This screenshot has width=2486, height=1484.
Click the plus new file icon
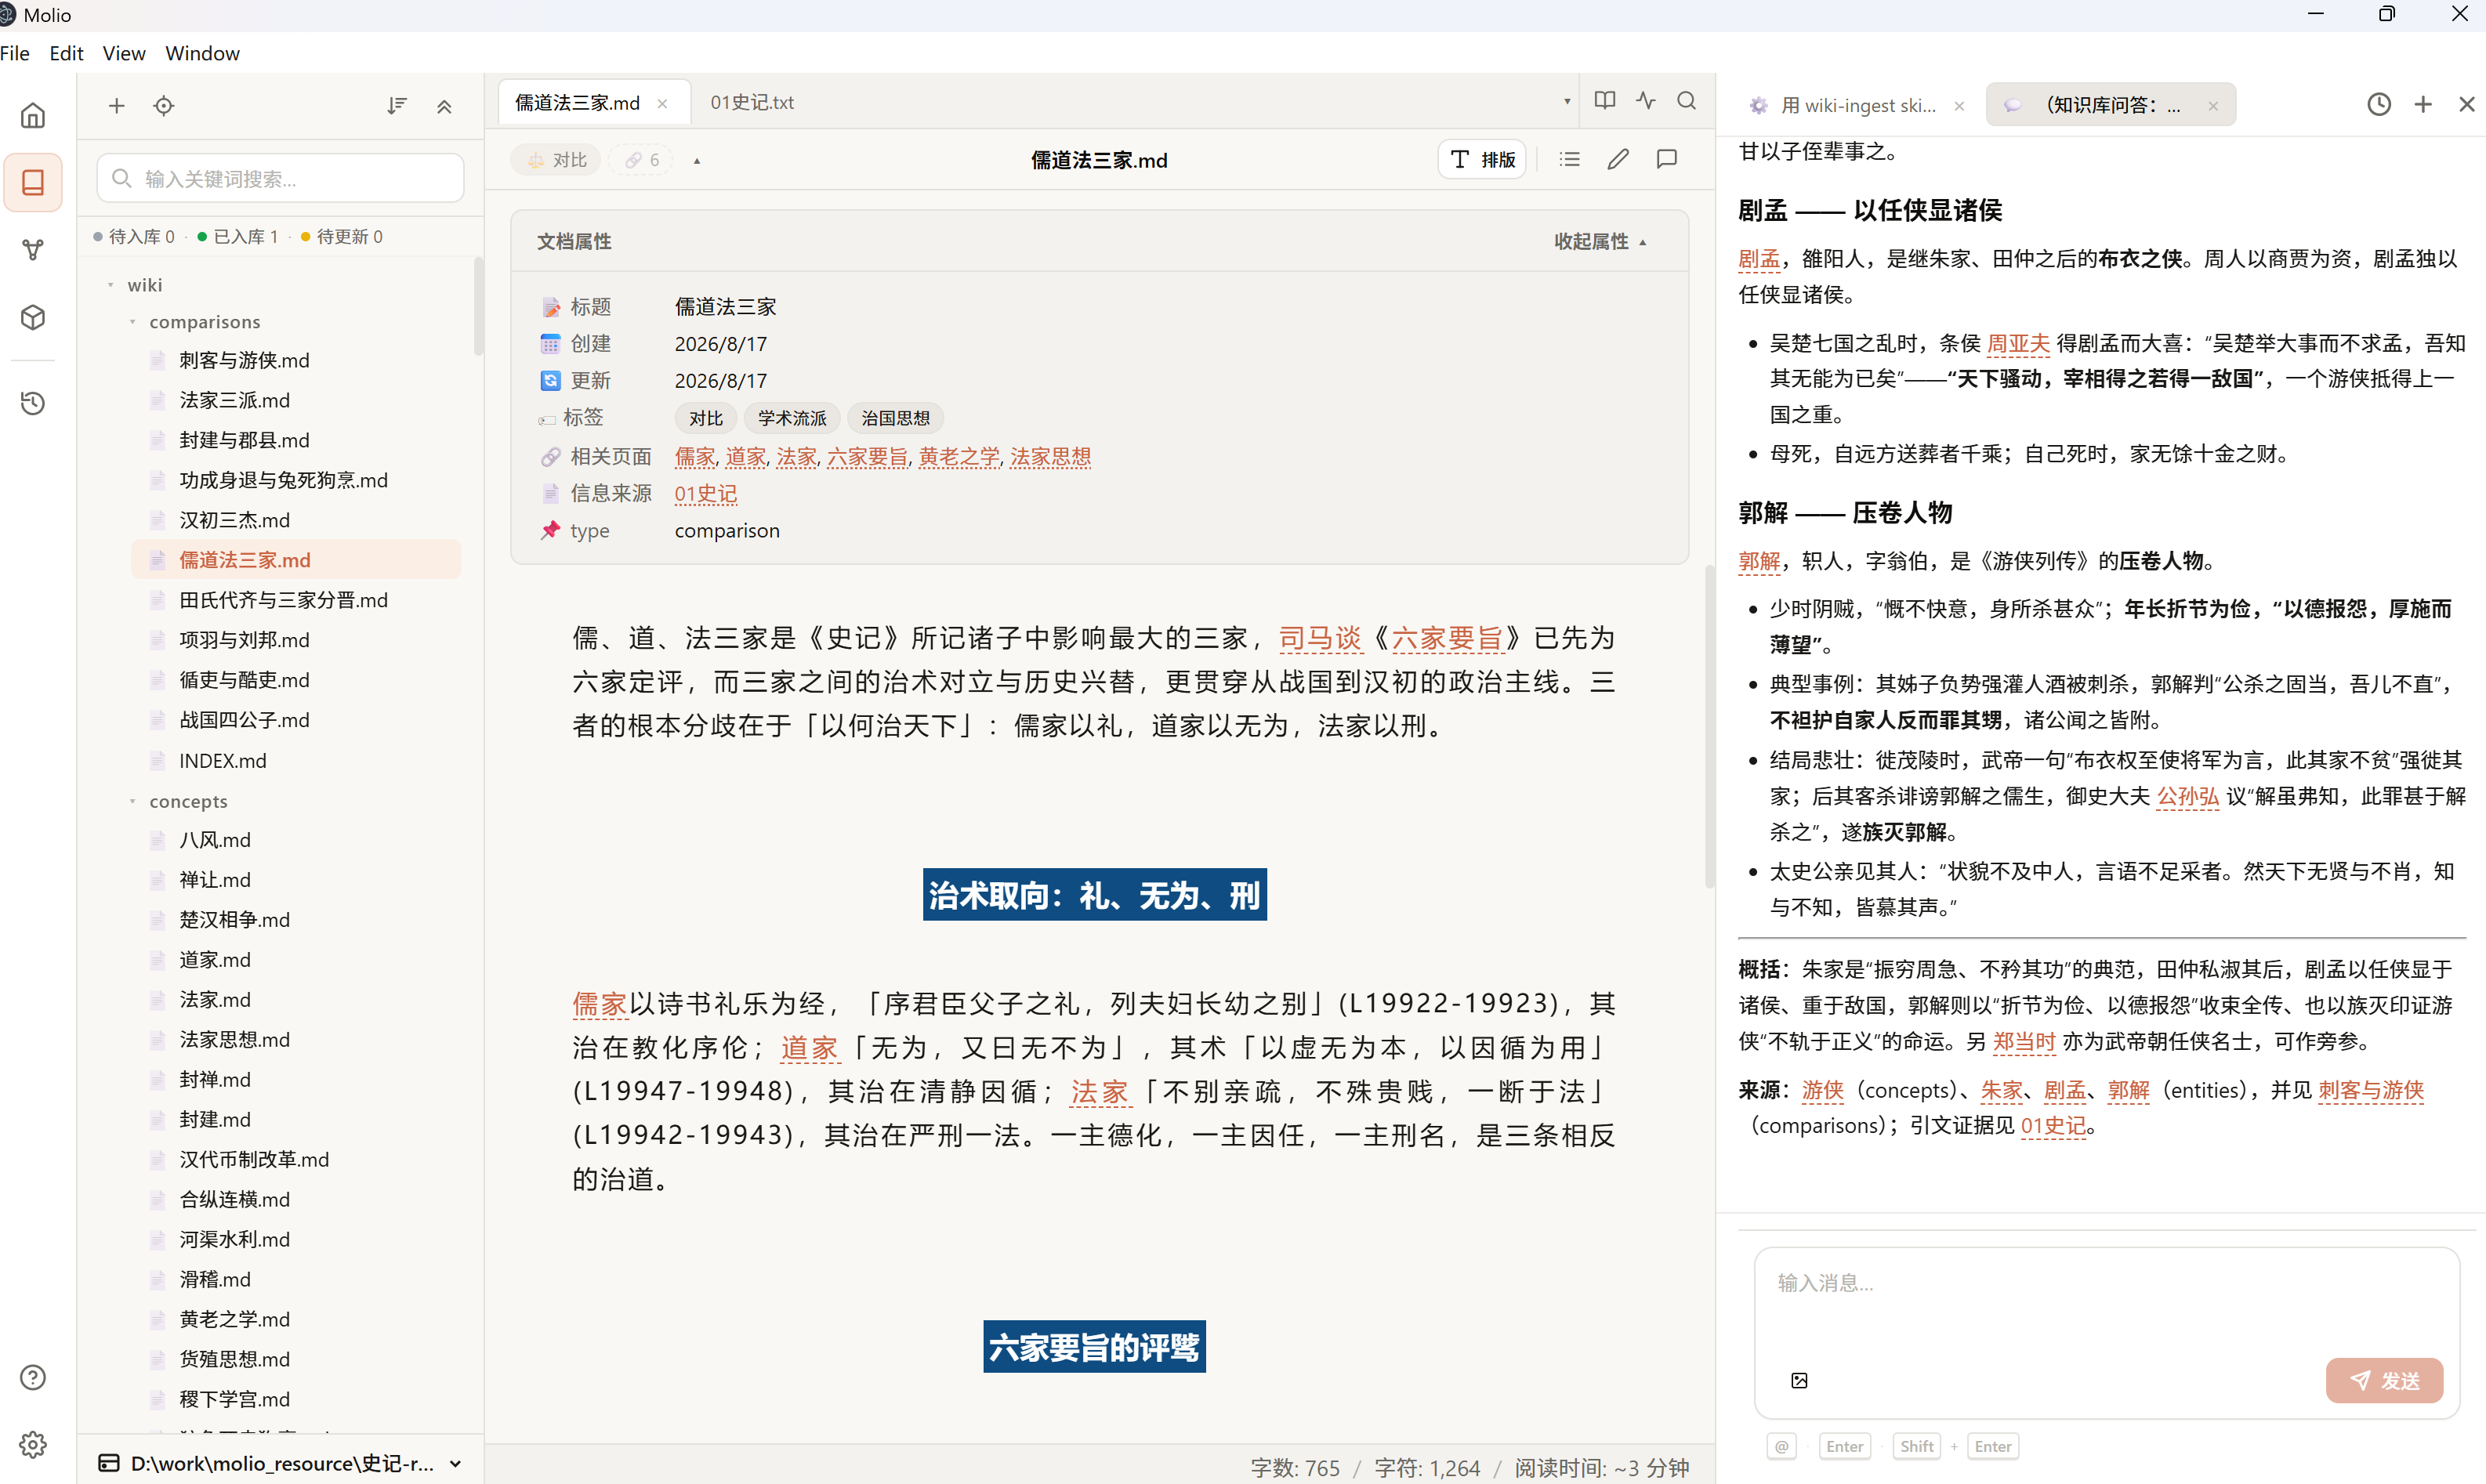point(117,105)
